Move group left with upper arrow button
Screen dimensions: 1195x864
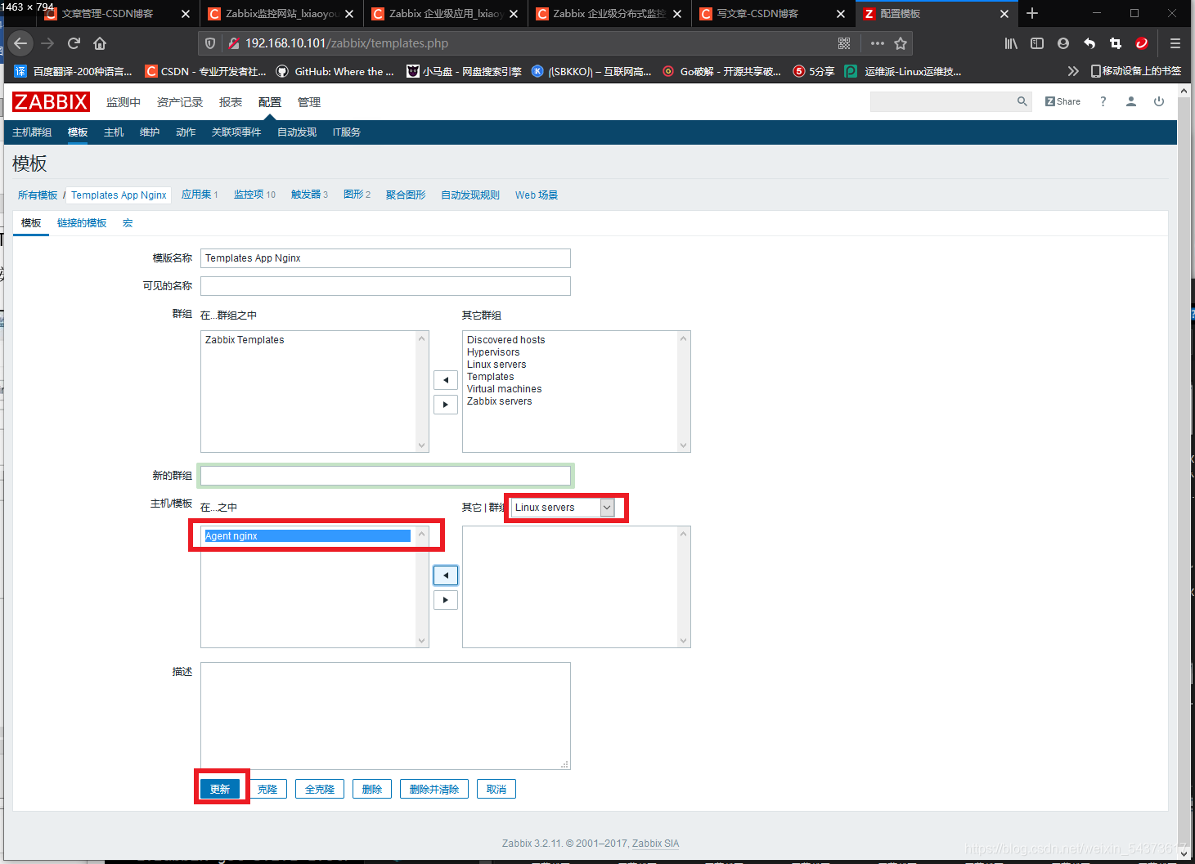446,380
